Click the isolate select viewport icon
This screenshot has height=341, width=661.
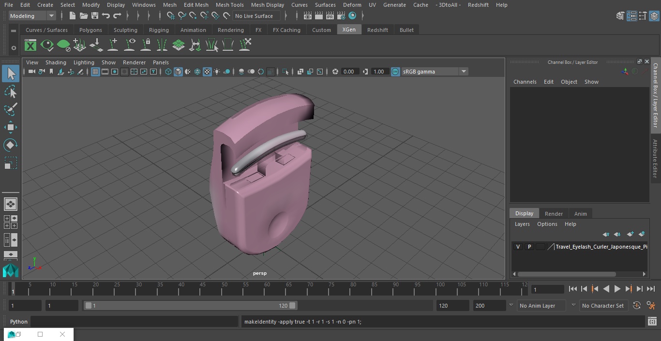[285, 72]
